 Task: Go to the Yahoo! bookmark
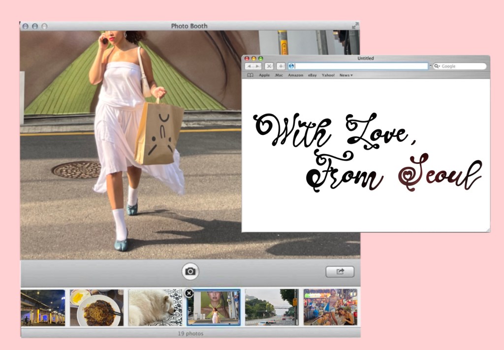coord(328,75)
